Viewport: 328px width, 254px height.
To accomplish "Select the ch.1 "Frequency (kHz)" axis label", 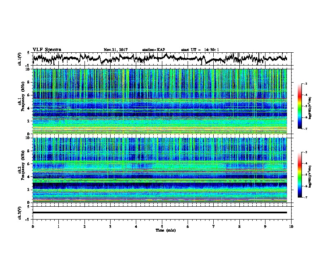I will [x=23, y=96].
